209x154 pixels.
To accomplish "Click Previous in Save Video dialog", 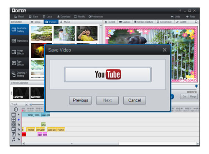I will pos(80,100).
